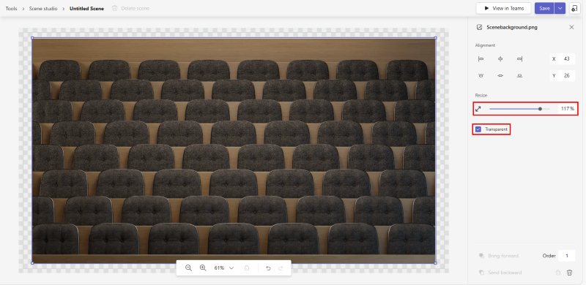This screenshot has width=586, height=285.
Task: Save the scene
Action: pyautogui.click(x=544, y=8)
